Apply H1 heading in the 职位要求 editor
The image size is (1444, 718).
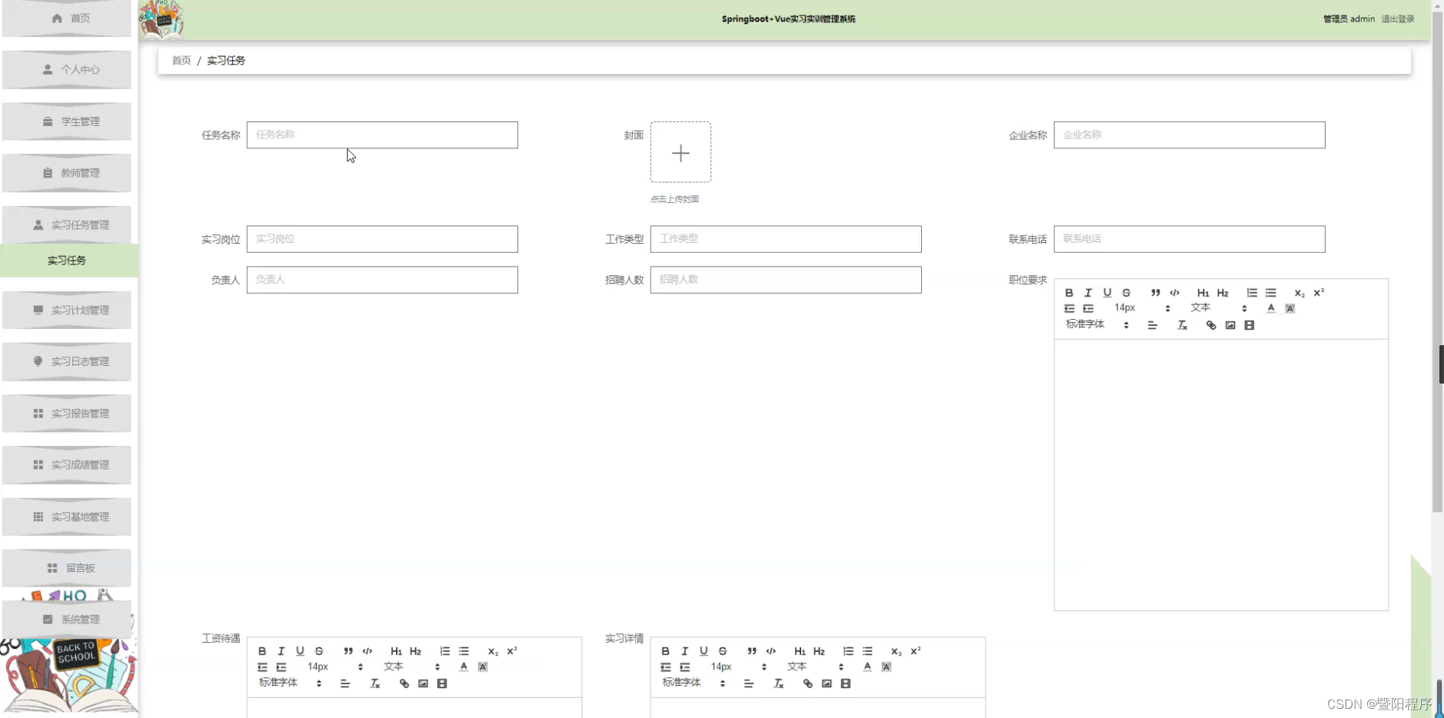tap(1203, 293)
